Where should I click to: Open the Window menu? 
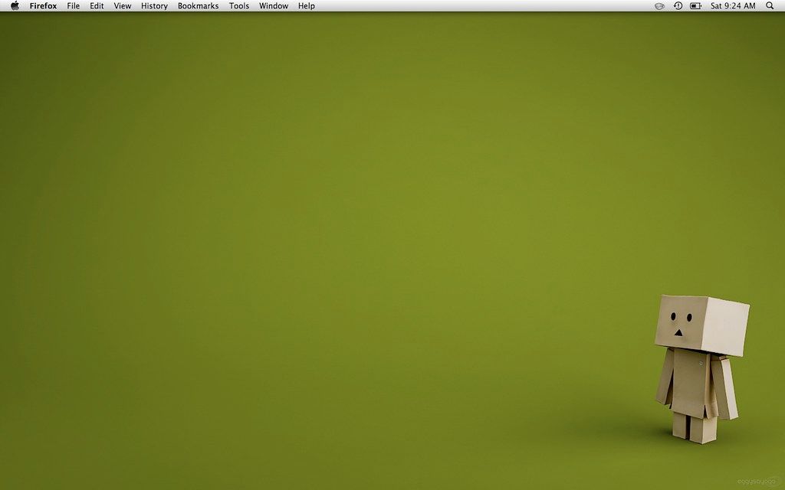pyautogui.click(x=273, y=6)
